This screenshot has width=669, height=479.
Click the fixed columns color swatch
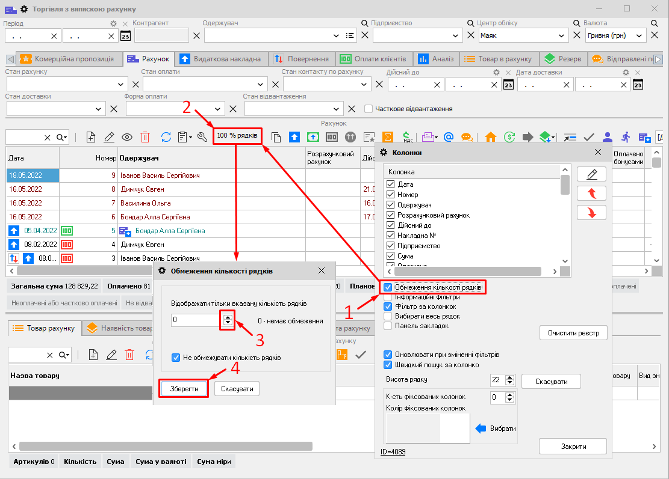(427, 429)
